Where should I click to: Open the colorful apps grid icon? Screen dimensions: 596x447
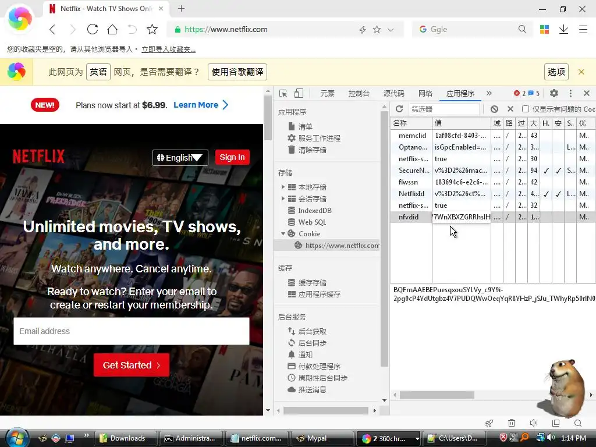pos(544,29)
